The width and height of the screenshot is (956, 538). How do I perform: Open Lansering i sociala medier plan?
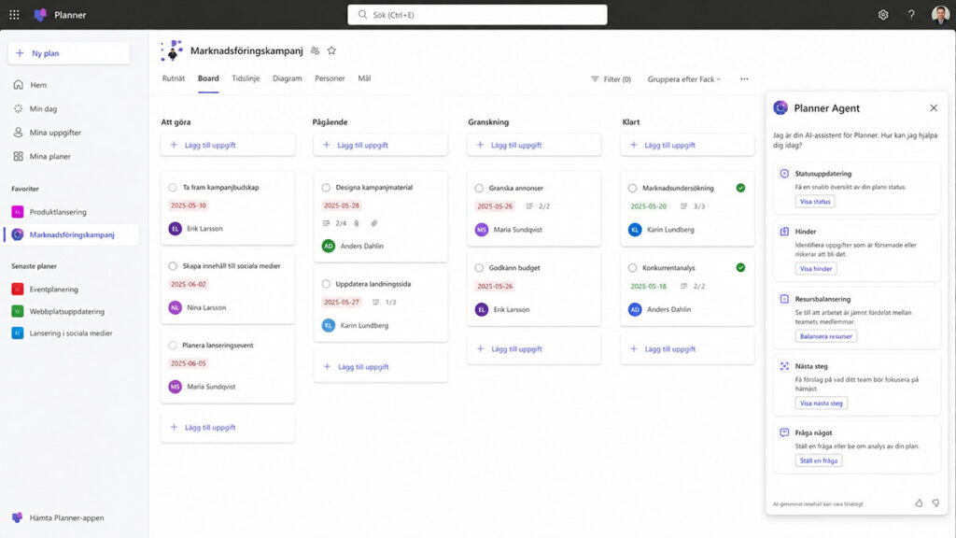tap(71, 333)
